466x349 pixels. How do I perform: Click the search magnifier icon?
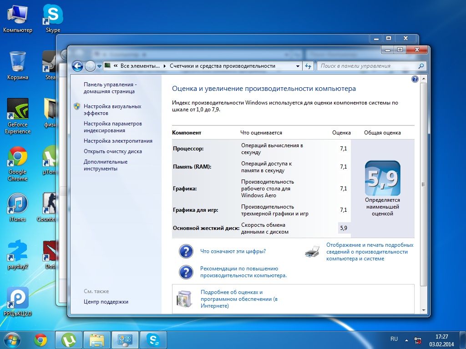pos(421,66)
